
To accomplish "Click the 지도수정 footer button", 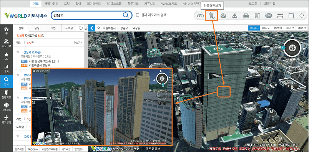I will (66, 149).
